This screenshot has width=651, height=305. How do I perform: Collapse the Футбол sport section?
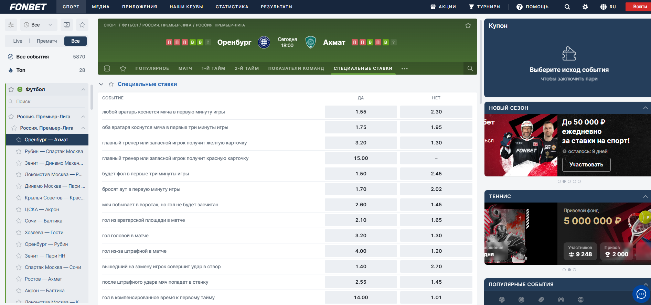(83, 89)
